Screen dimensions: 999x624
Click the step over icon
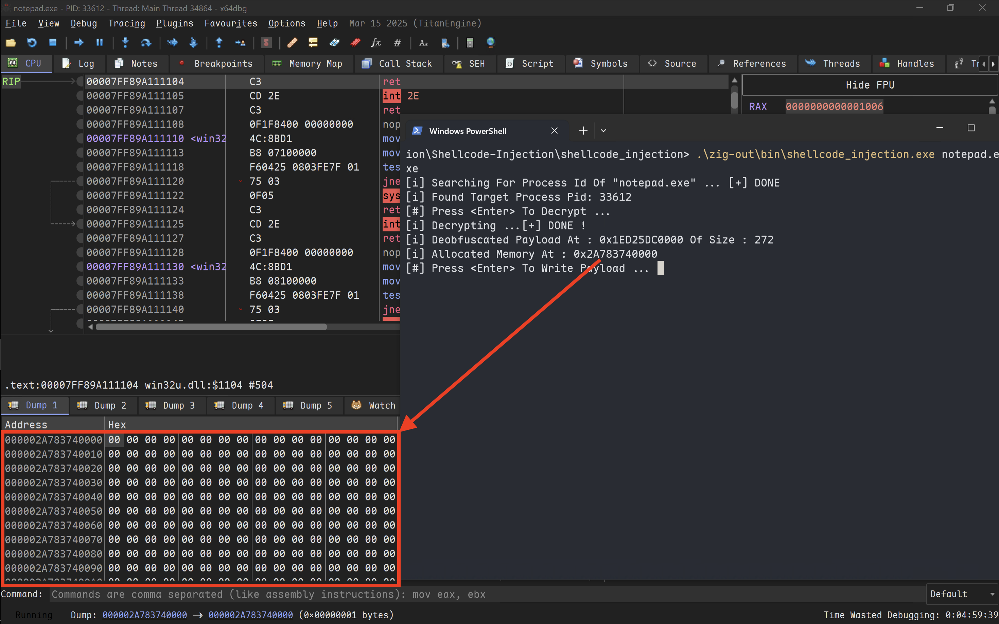(146, 42)
